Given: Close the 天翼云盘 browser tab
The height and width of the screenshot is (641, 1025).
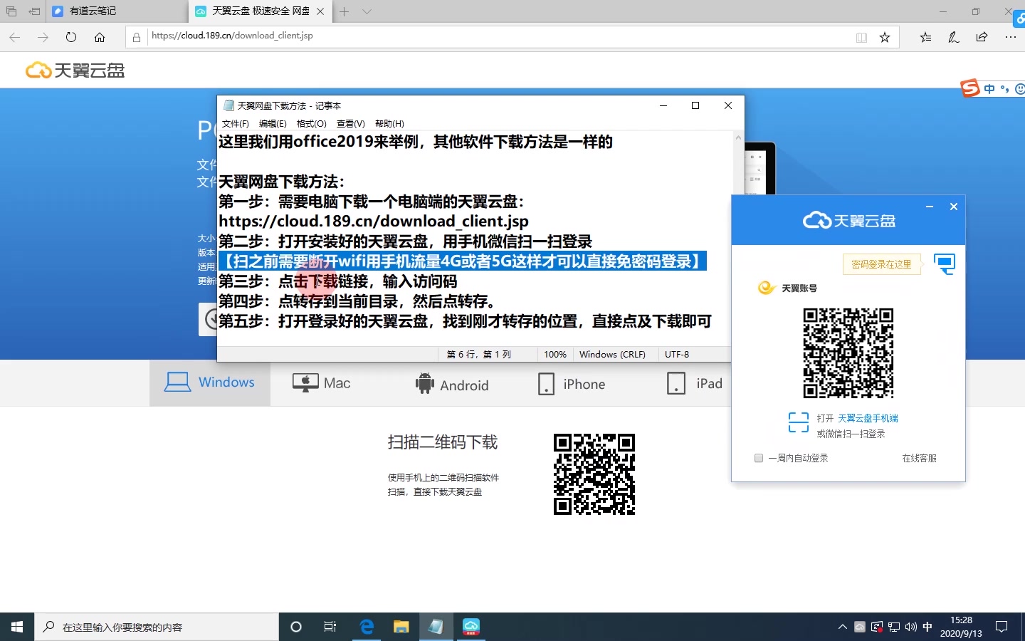Looking at the screenshot, I should pos(320,11).
